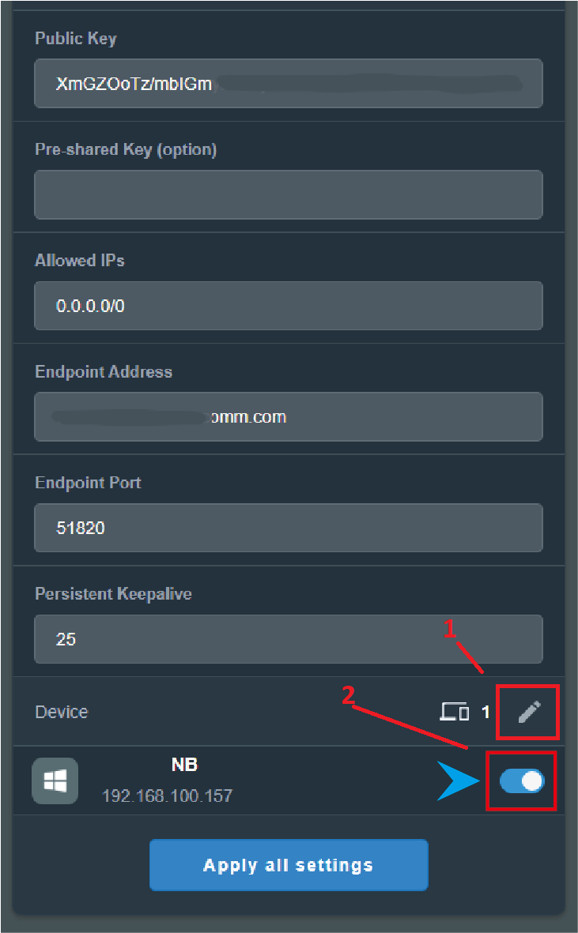Click the Windows logo icon beside NB
The width and height of the screenshot is (578, 933).
pos(55,781)
